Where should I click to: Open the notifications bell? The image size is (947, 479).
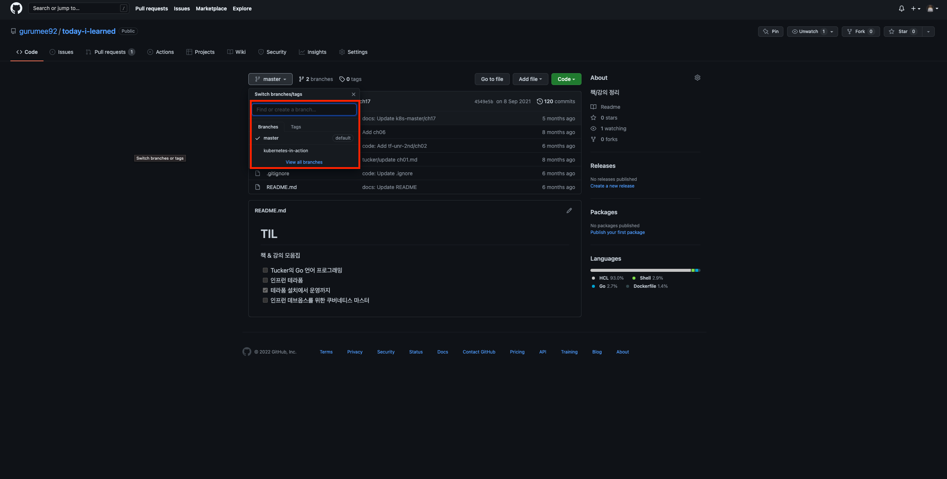(901, 8)
